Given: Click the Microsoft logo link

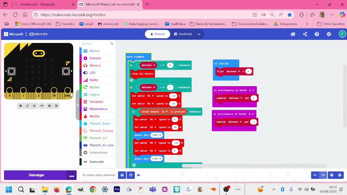Looking at the screenshot, I should pos(14,34).
